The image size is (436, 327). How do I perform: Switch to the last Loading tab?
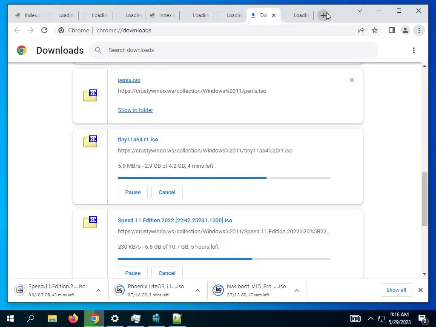tap(298, 15)
